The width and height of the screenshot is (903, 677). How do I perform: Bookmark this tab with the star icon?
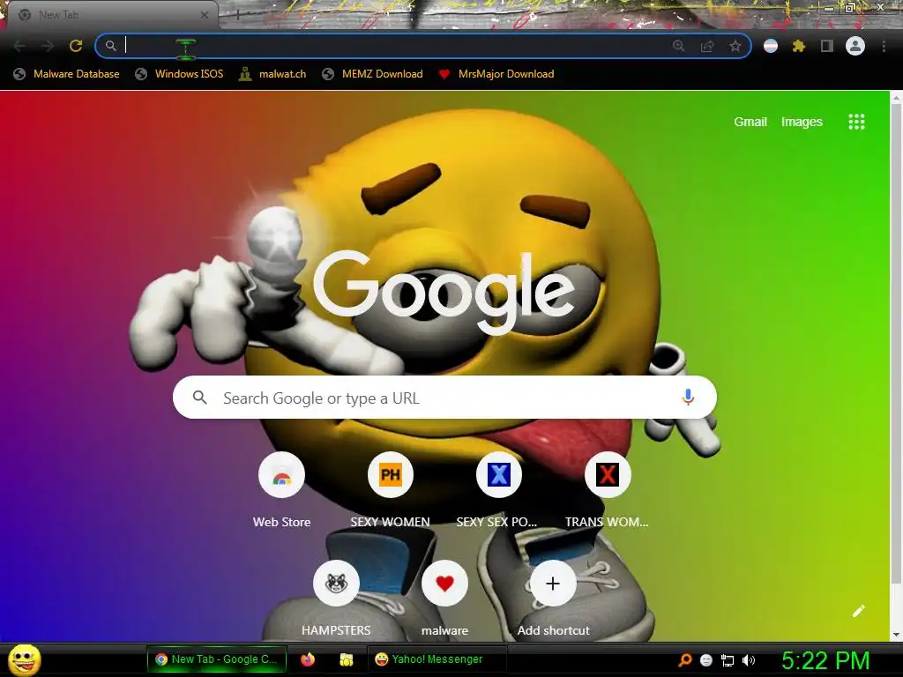(735, 46)
